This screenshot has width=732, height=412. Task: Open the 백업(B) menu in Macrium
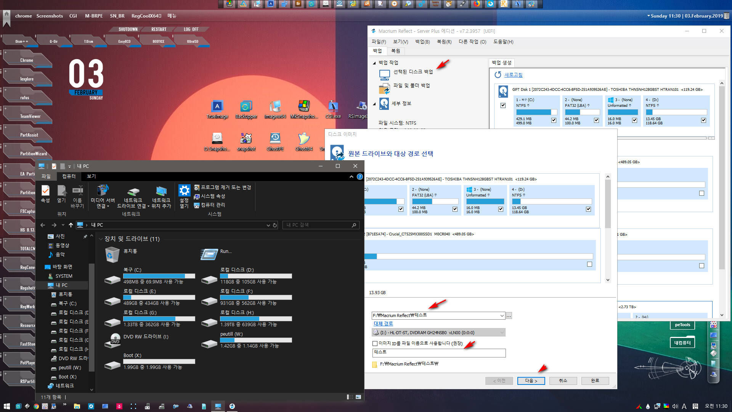pos(422,42)
